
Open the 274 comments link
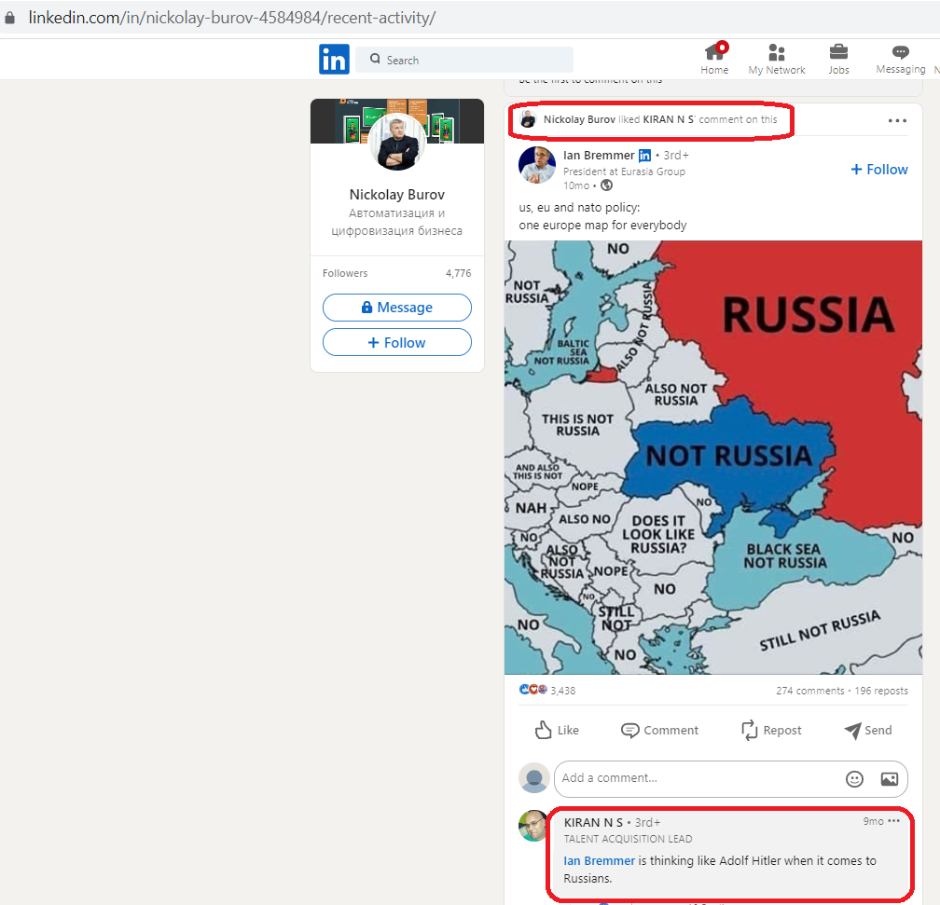pyautogui.click(x=809, y=691)
